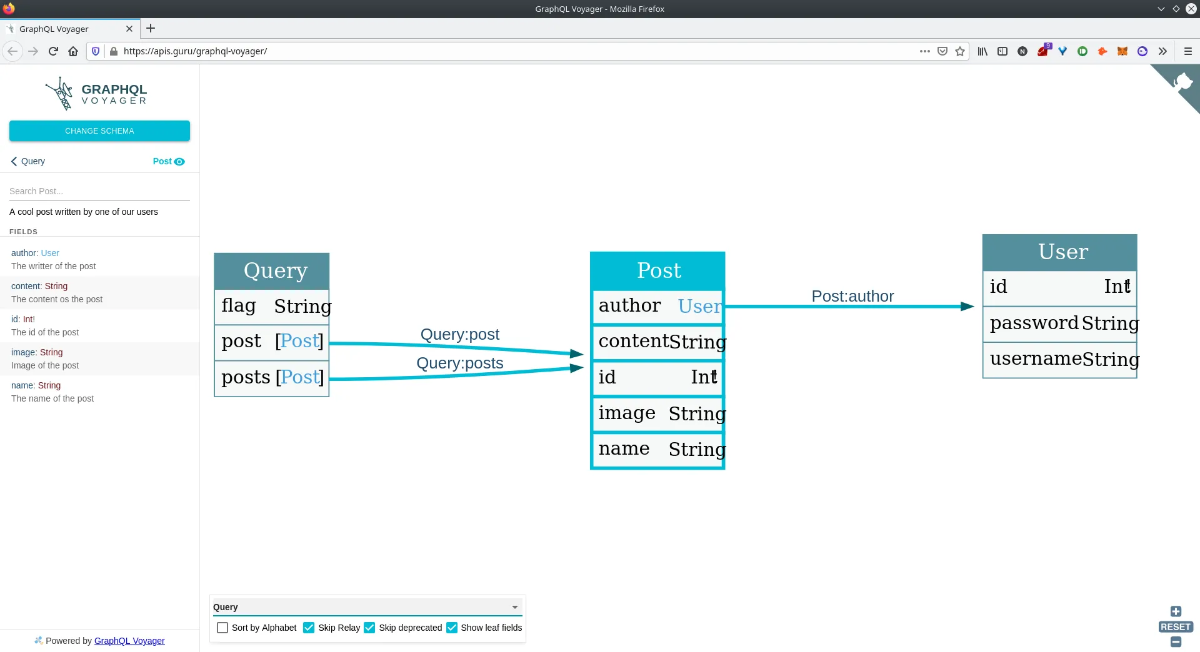Open the purple circular extension icon
Viewport: 1200px width, 652px height.
1142,51
